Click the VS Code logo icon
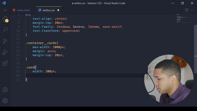Screen dimensions: 197x111 click(4, 3)
